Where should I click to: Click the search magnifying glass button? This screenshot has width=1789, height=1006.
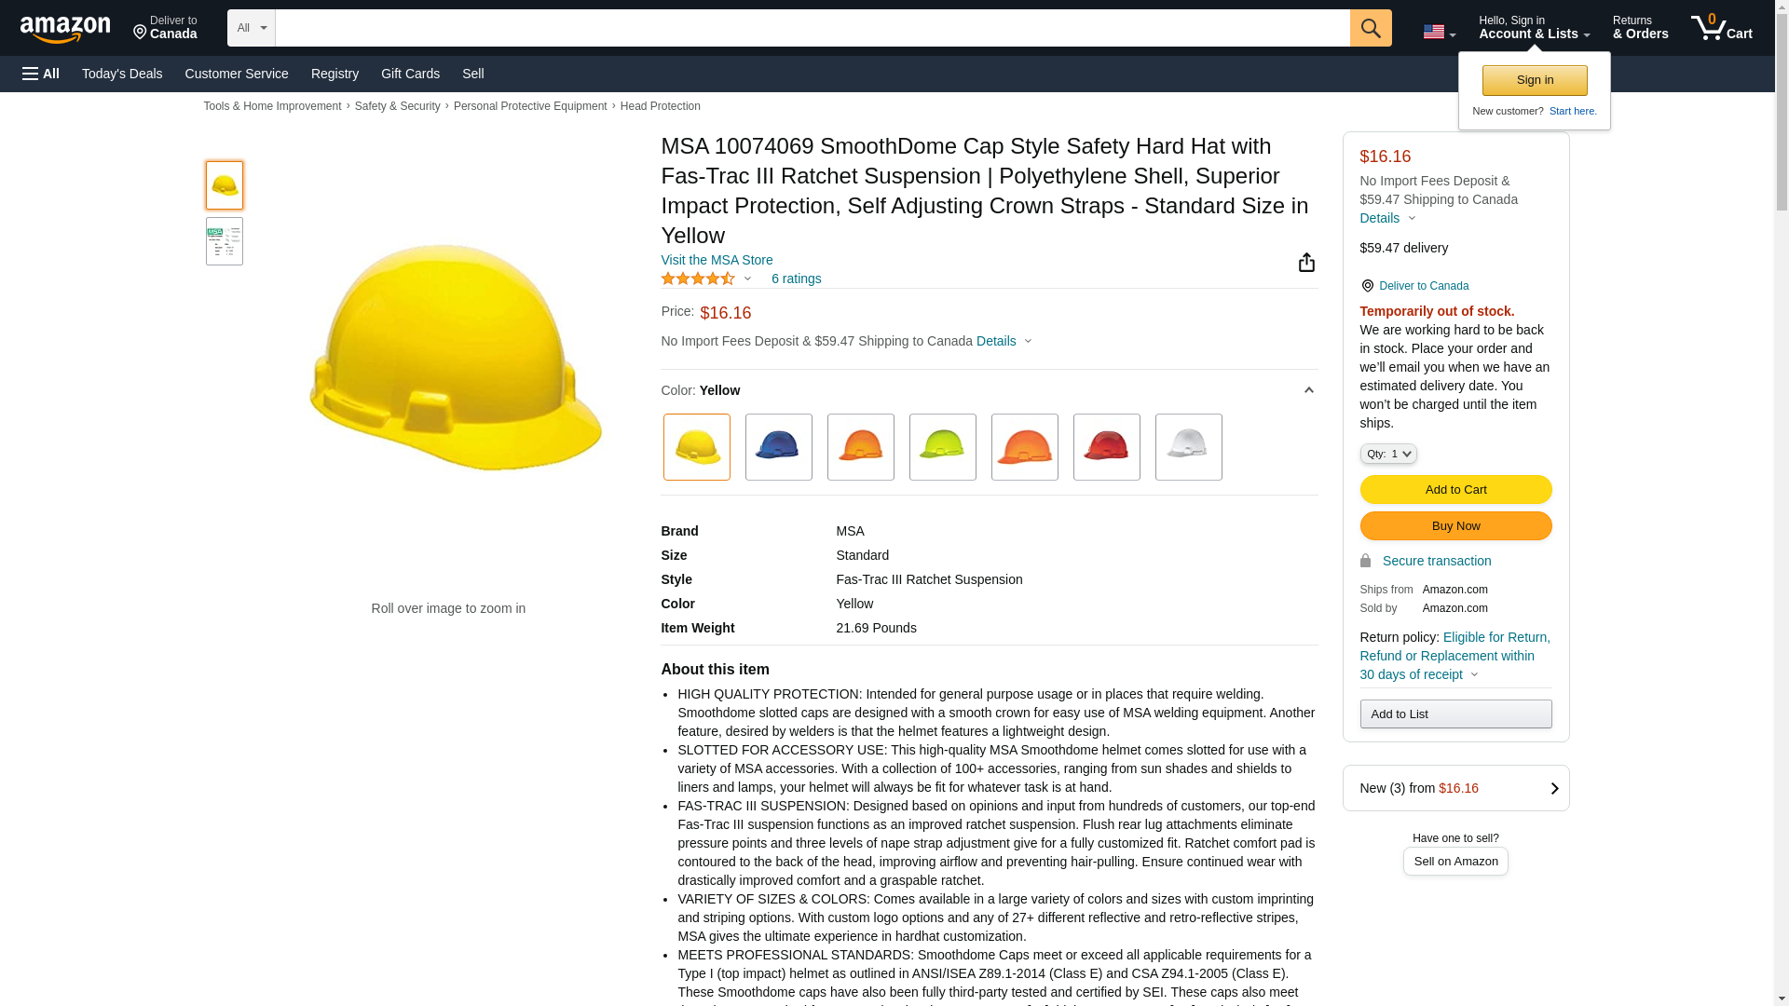click(1370, 28)
